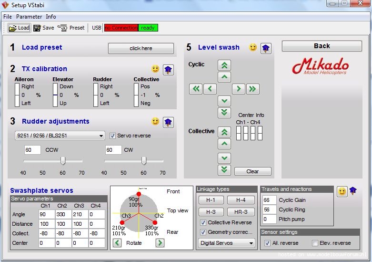Click the smiley icon next to TX calibration
The height and width of the screenshot is (262, 372).
(155, 69)
